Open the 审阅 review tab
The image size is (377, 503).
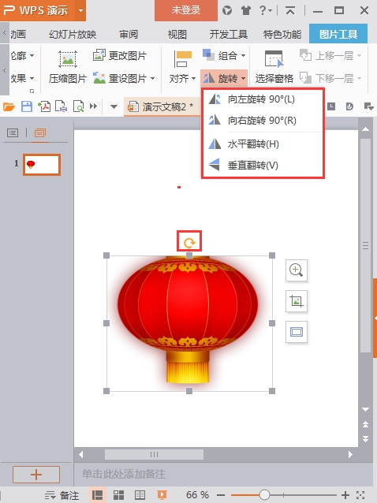pos(129,34)
